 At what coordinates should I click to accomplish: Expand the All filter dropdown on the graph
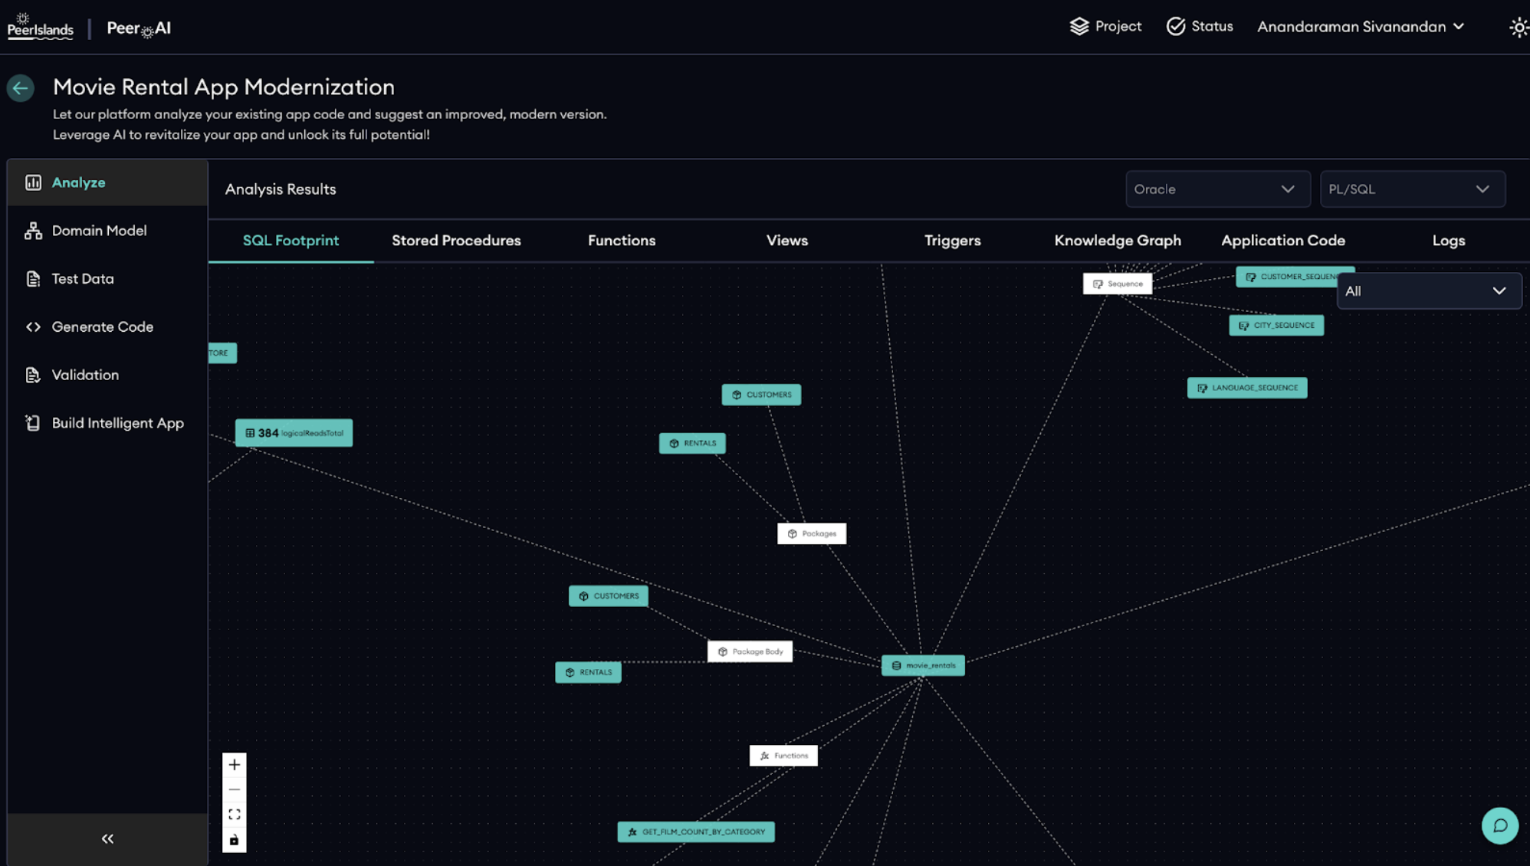pos(1429,290)
